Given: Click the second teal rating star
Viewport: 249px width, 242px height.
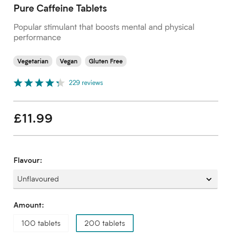Looking at the screenshot, I should pyautogui.click(x=29, y=83).
